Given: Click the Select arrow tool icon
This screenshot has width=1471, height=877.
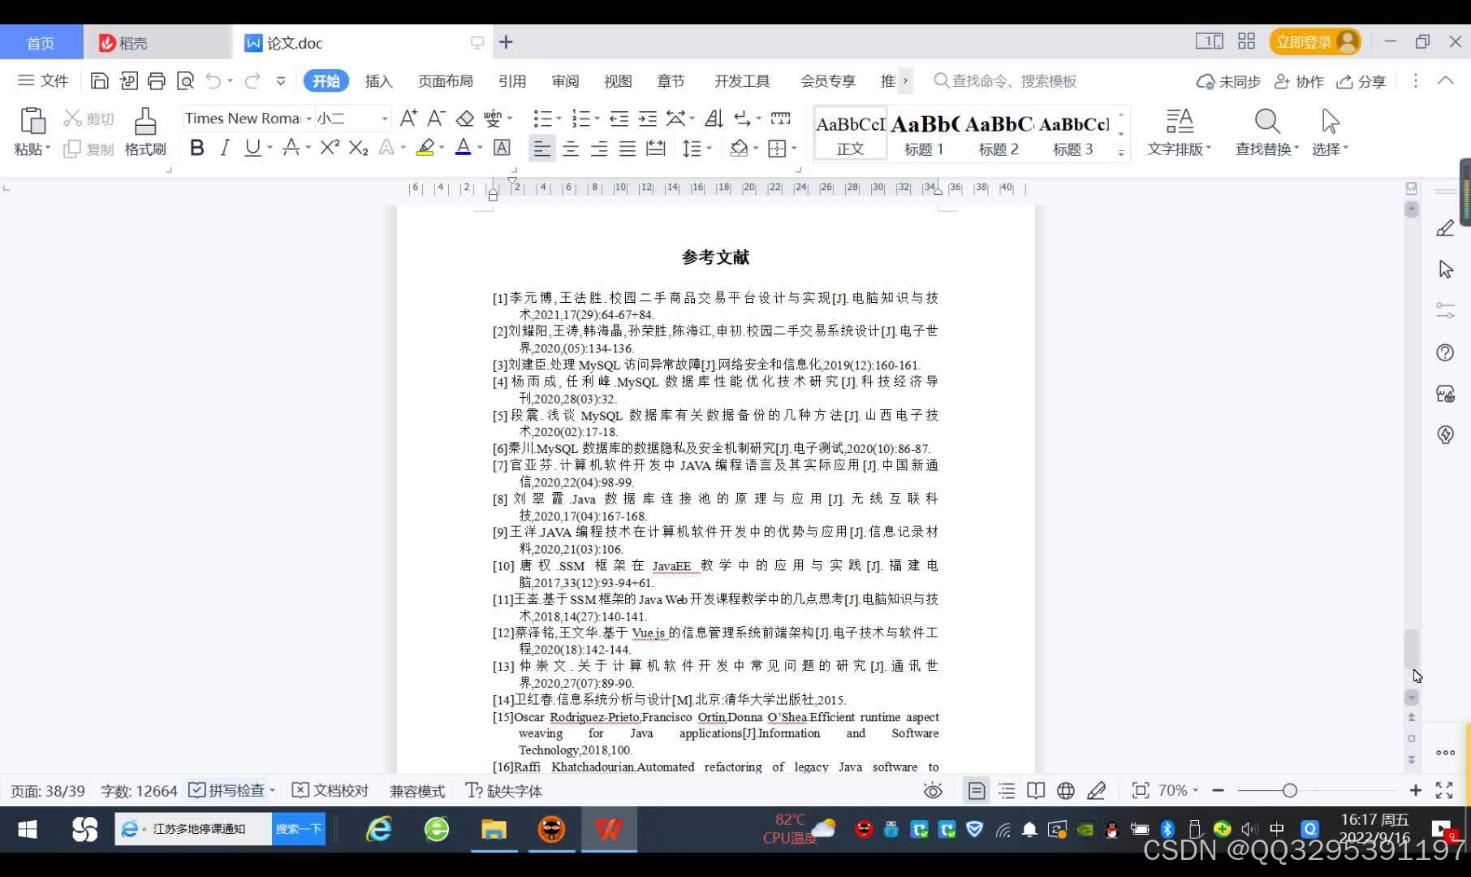Looking at the screenshot, I should point(1330,121).
